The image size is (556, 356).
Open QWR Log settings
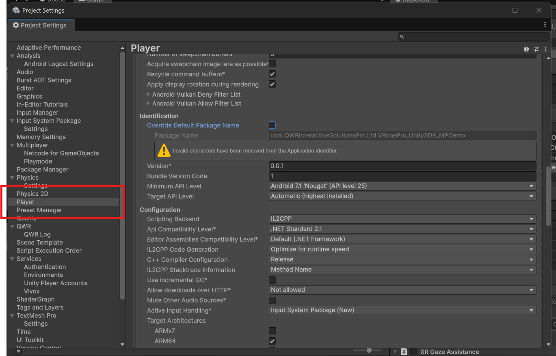pos(37,234)
